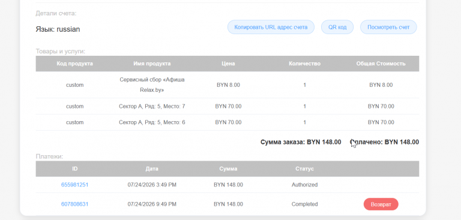Image resolution: width=461 pixels, height=220 pixels.
Task: Click quantity '1' in Место: 6 row
Action: [304, 122]
